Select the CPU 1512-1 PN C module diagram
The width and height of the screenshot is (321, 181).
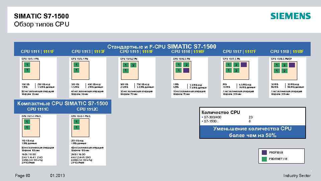click(x=80, y=128)
